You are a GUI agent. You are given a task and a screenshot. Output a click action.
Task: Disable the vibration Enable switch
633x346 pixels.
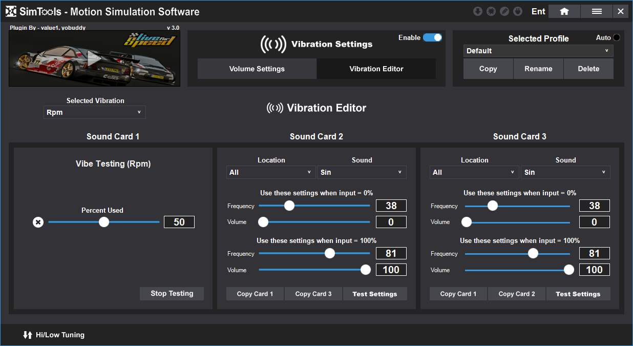coord(432,37)
